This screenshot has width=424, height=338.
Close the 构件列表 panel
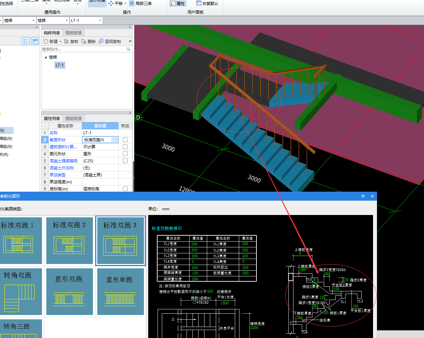coord(130,27)
